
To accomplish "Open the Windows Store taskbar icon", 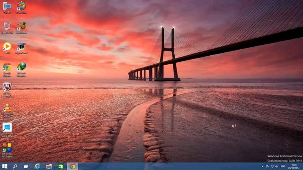I will pyautogui.click(x=61, y=166).
